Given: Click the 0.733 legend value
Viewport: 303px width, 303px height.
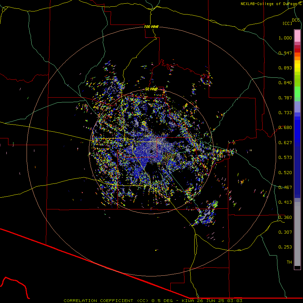Looking at the screenshot, I should [285, 113].
